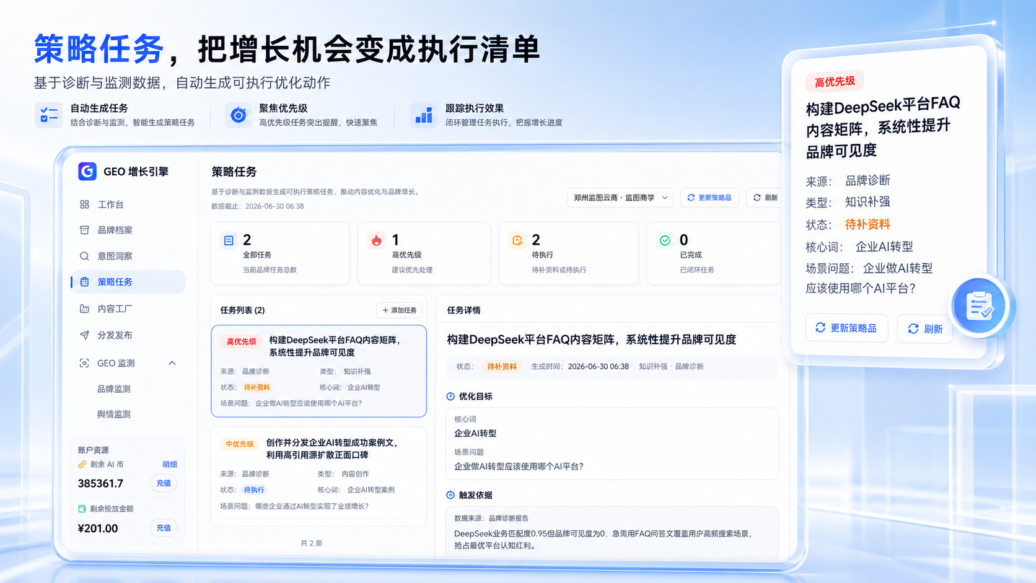Select 策略任务 in the sidebar
The image size is (1036, 583).
[x=128, y=282]
